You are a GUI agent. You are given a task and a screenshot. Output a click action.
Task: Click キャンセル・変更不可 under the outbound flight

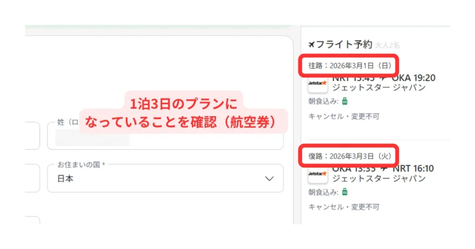pyautogui.click(x=344, y=116)
